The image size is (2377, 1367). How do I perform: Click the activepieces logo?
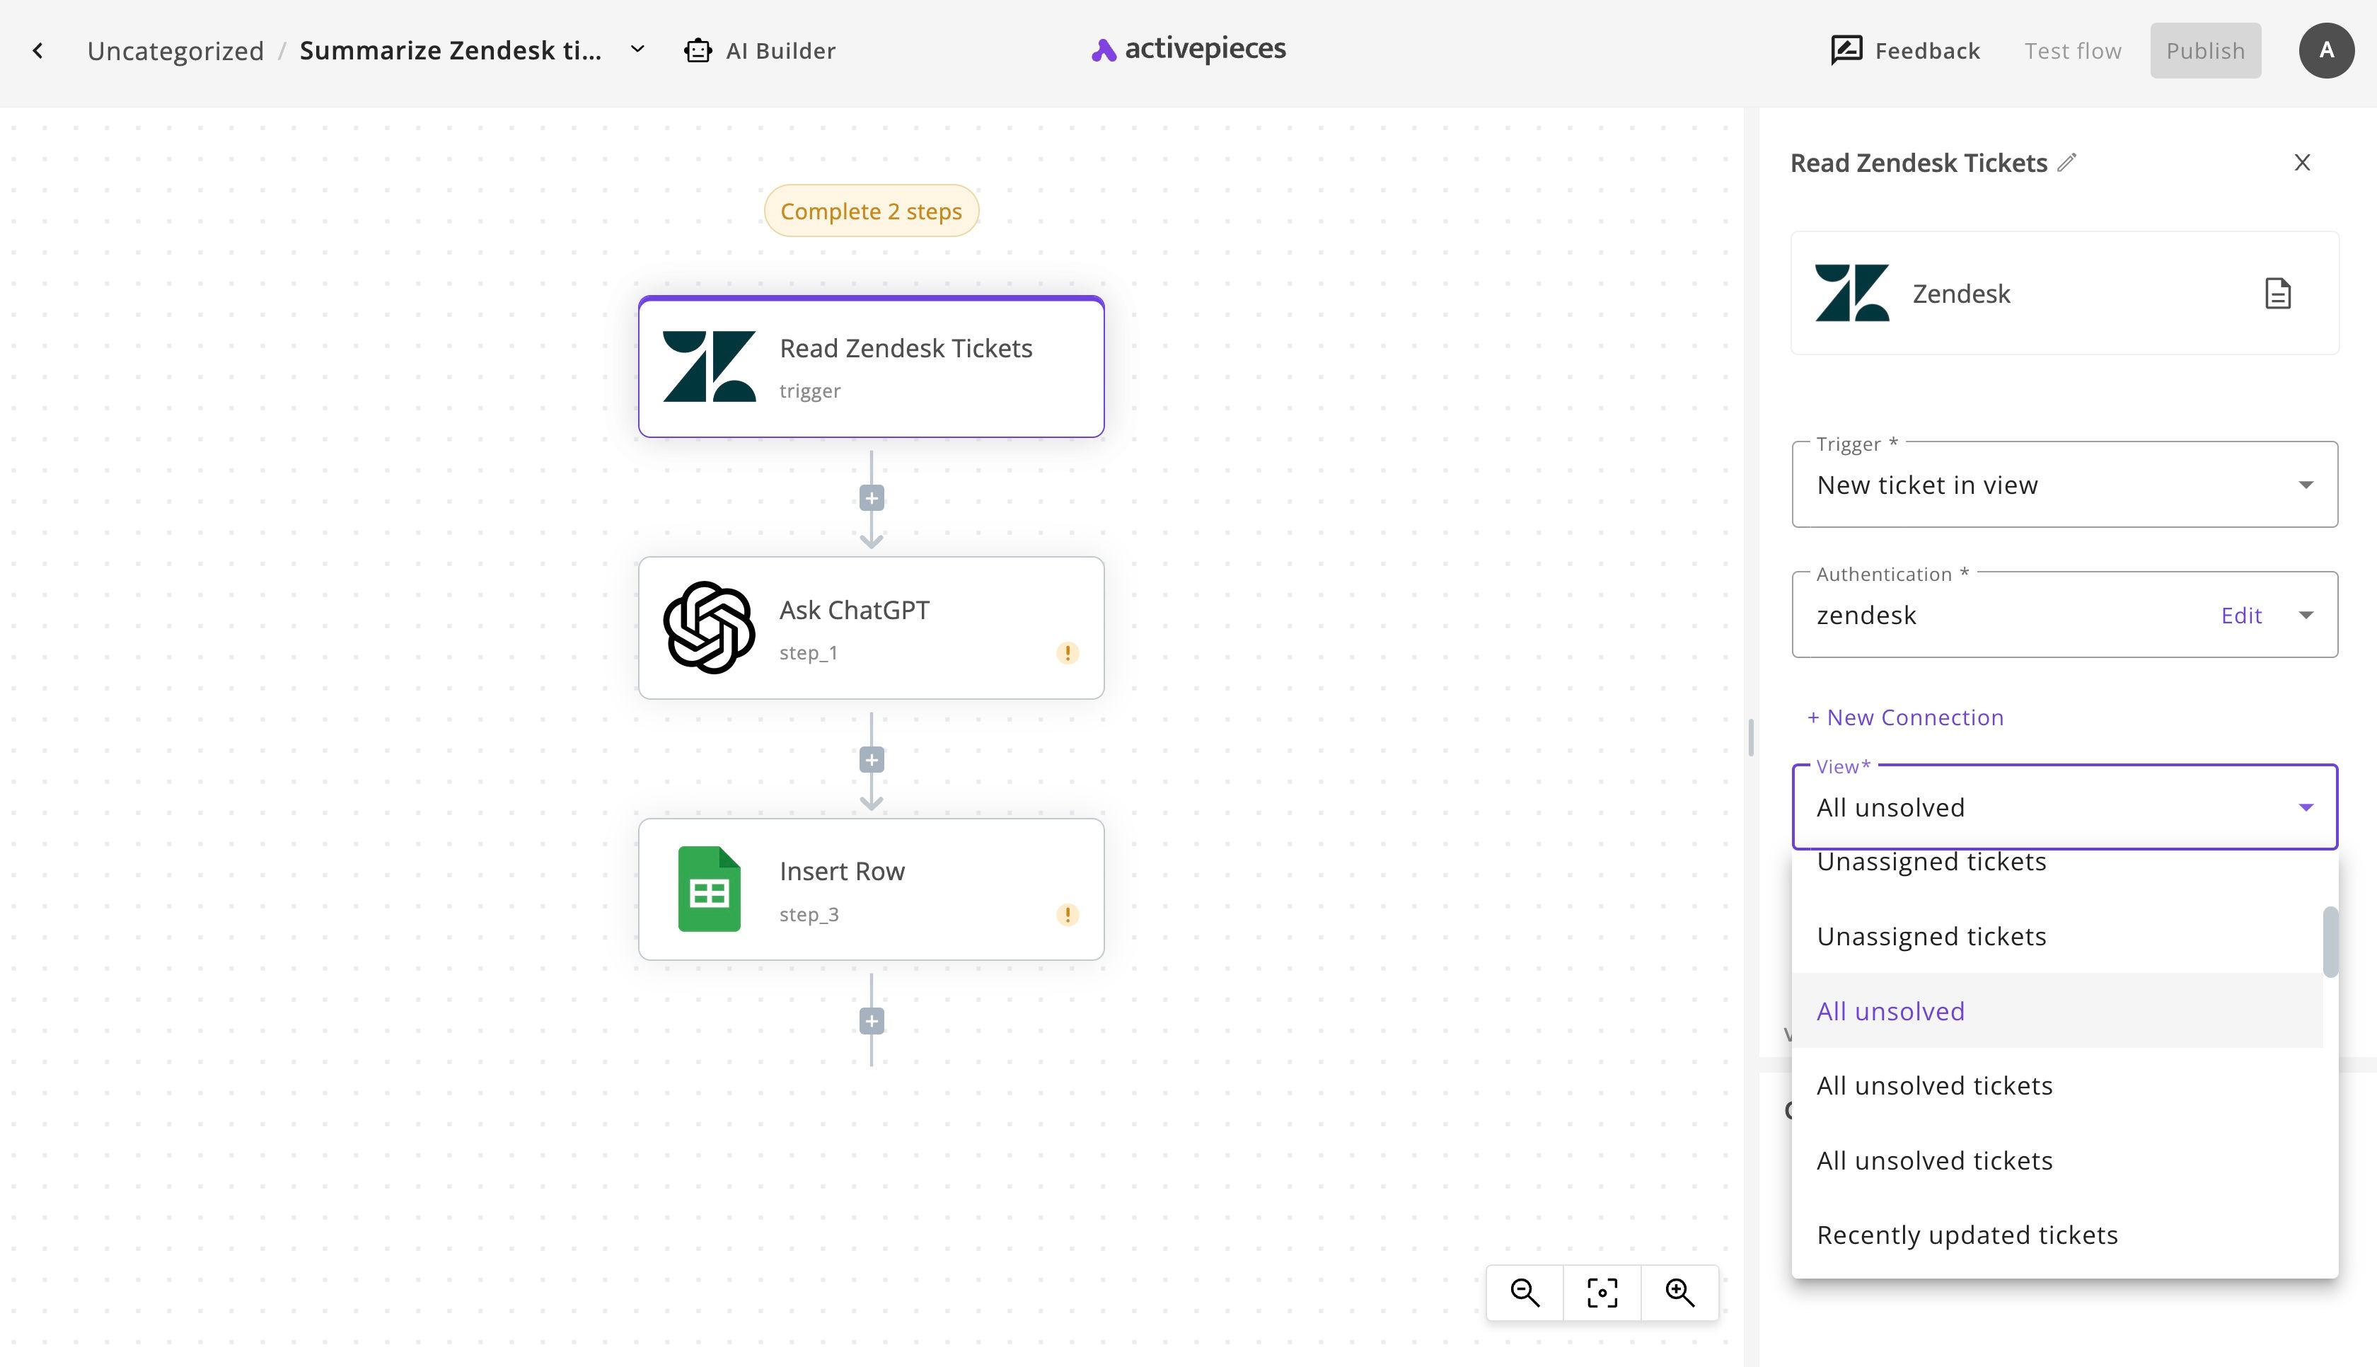click(x=1188, y=50)
